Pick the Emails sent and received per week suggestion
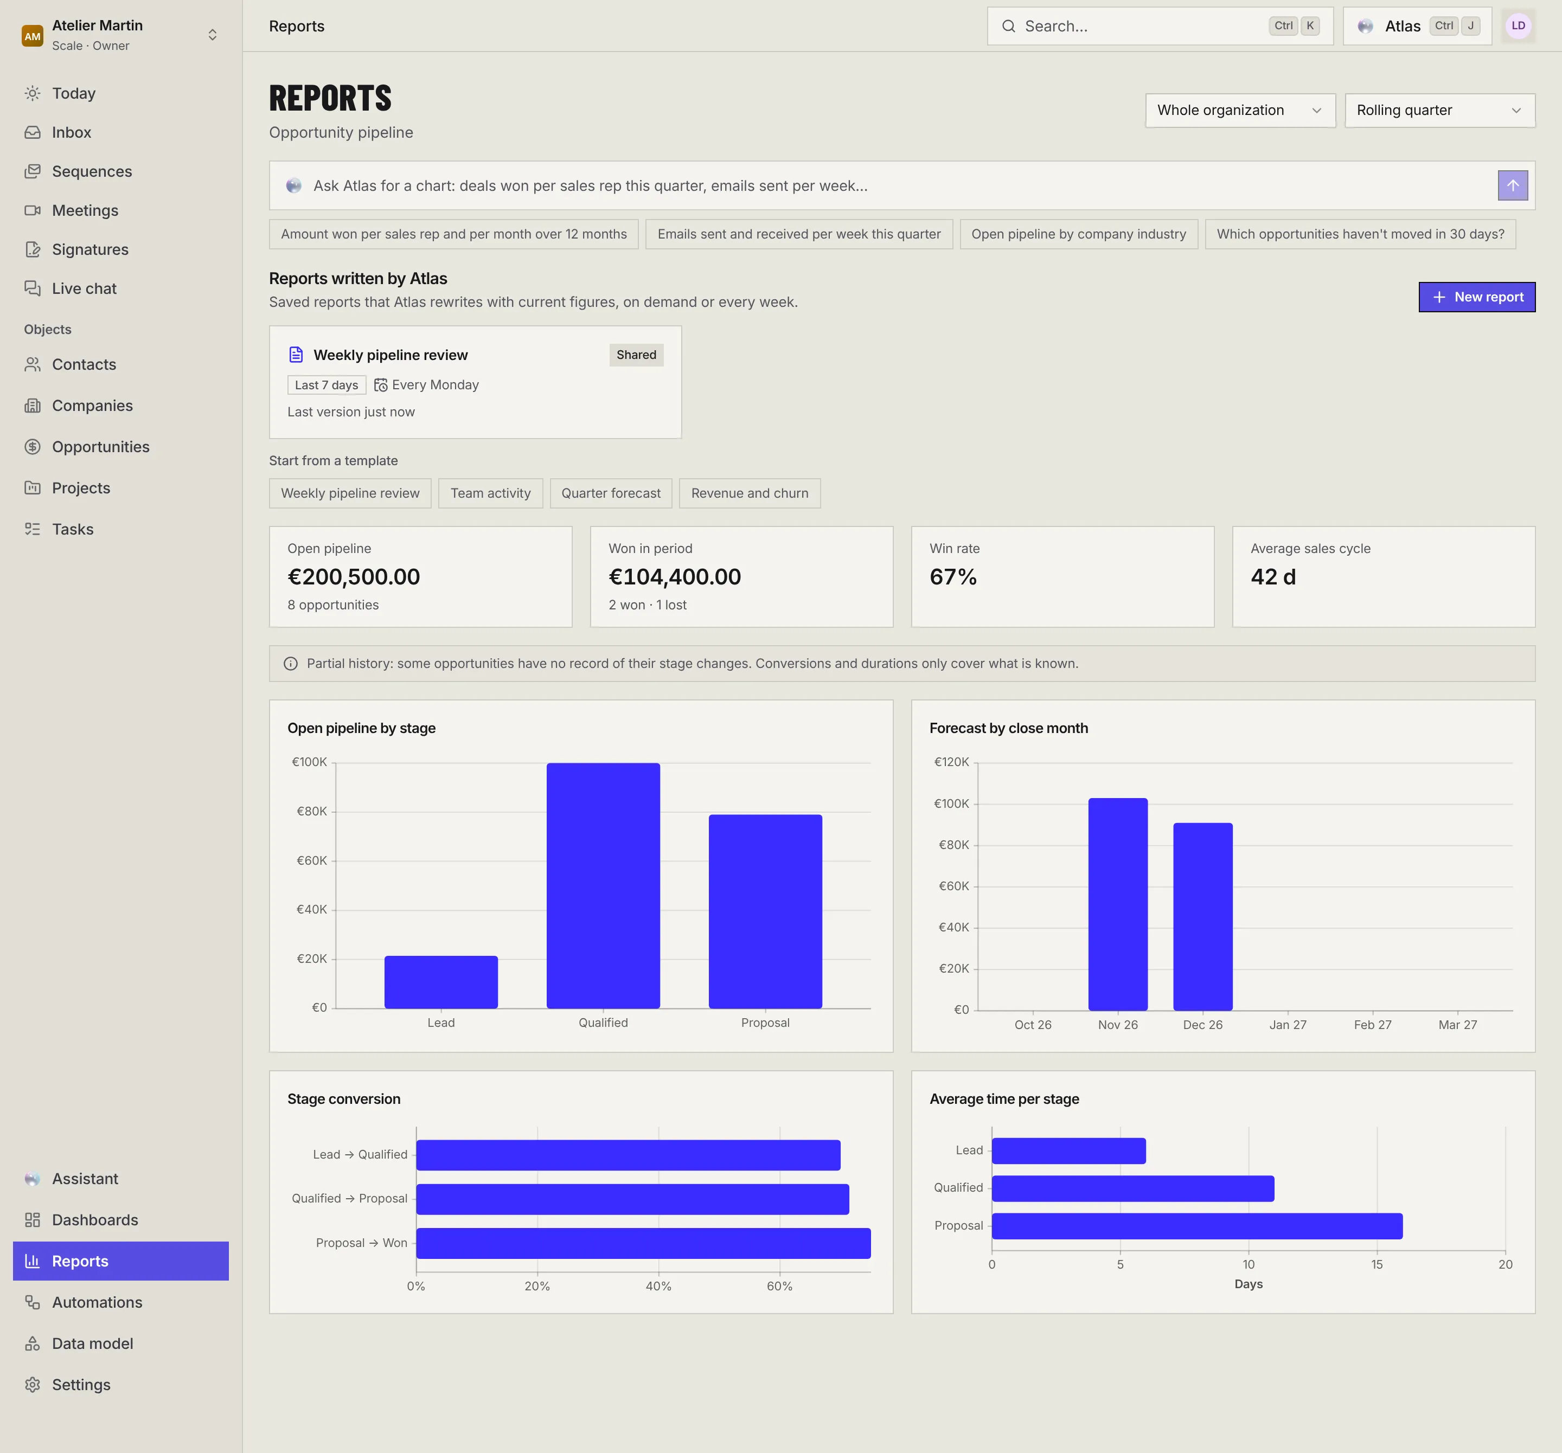1562x1453 pixels. (x=798, y=234)
